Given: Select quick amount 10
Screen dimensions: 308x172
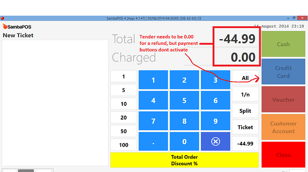Looking at the screenshot, I should tap(124, 104).
